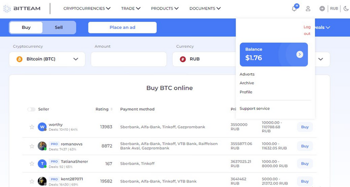This screenshot has width=350, height=187.
Task: Click Log out
Action: click(x=307, y=30)
